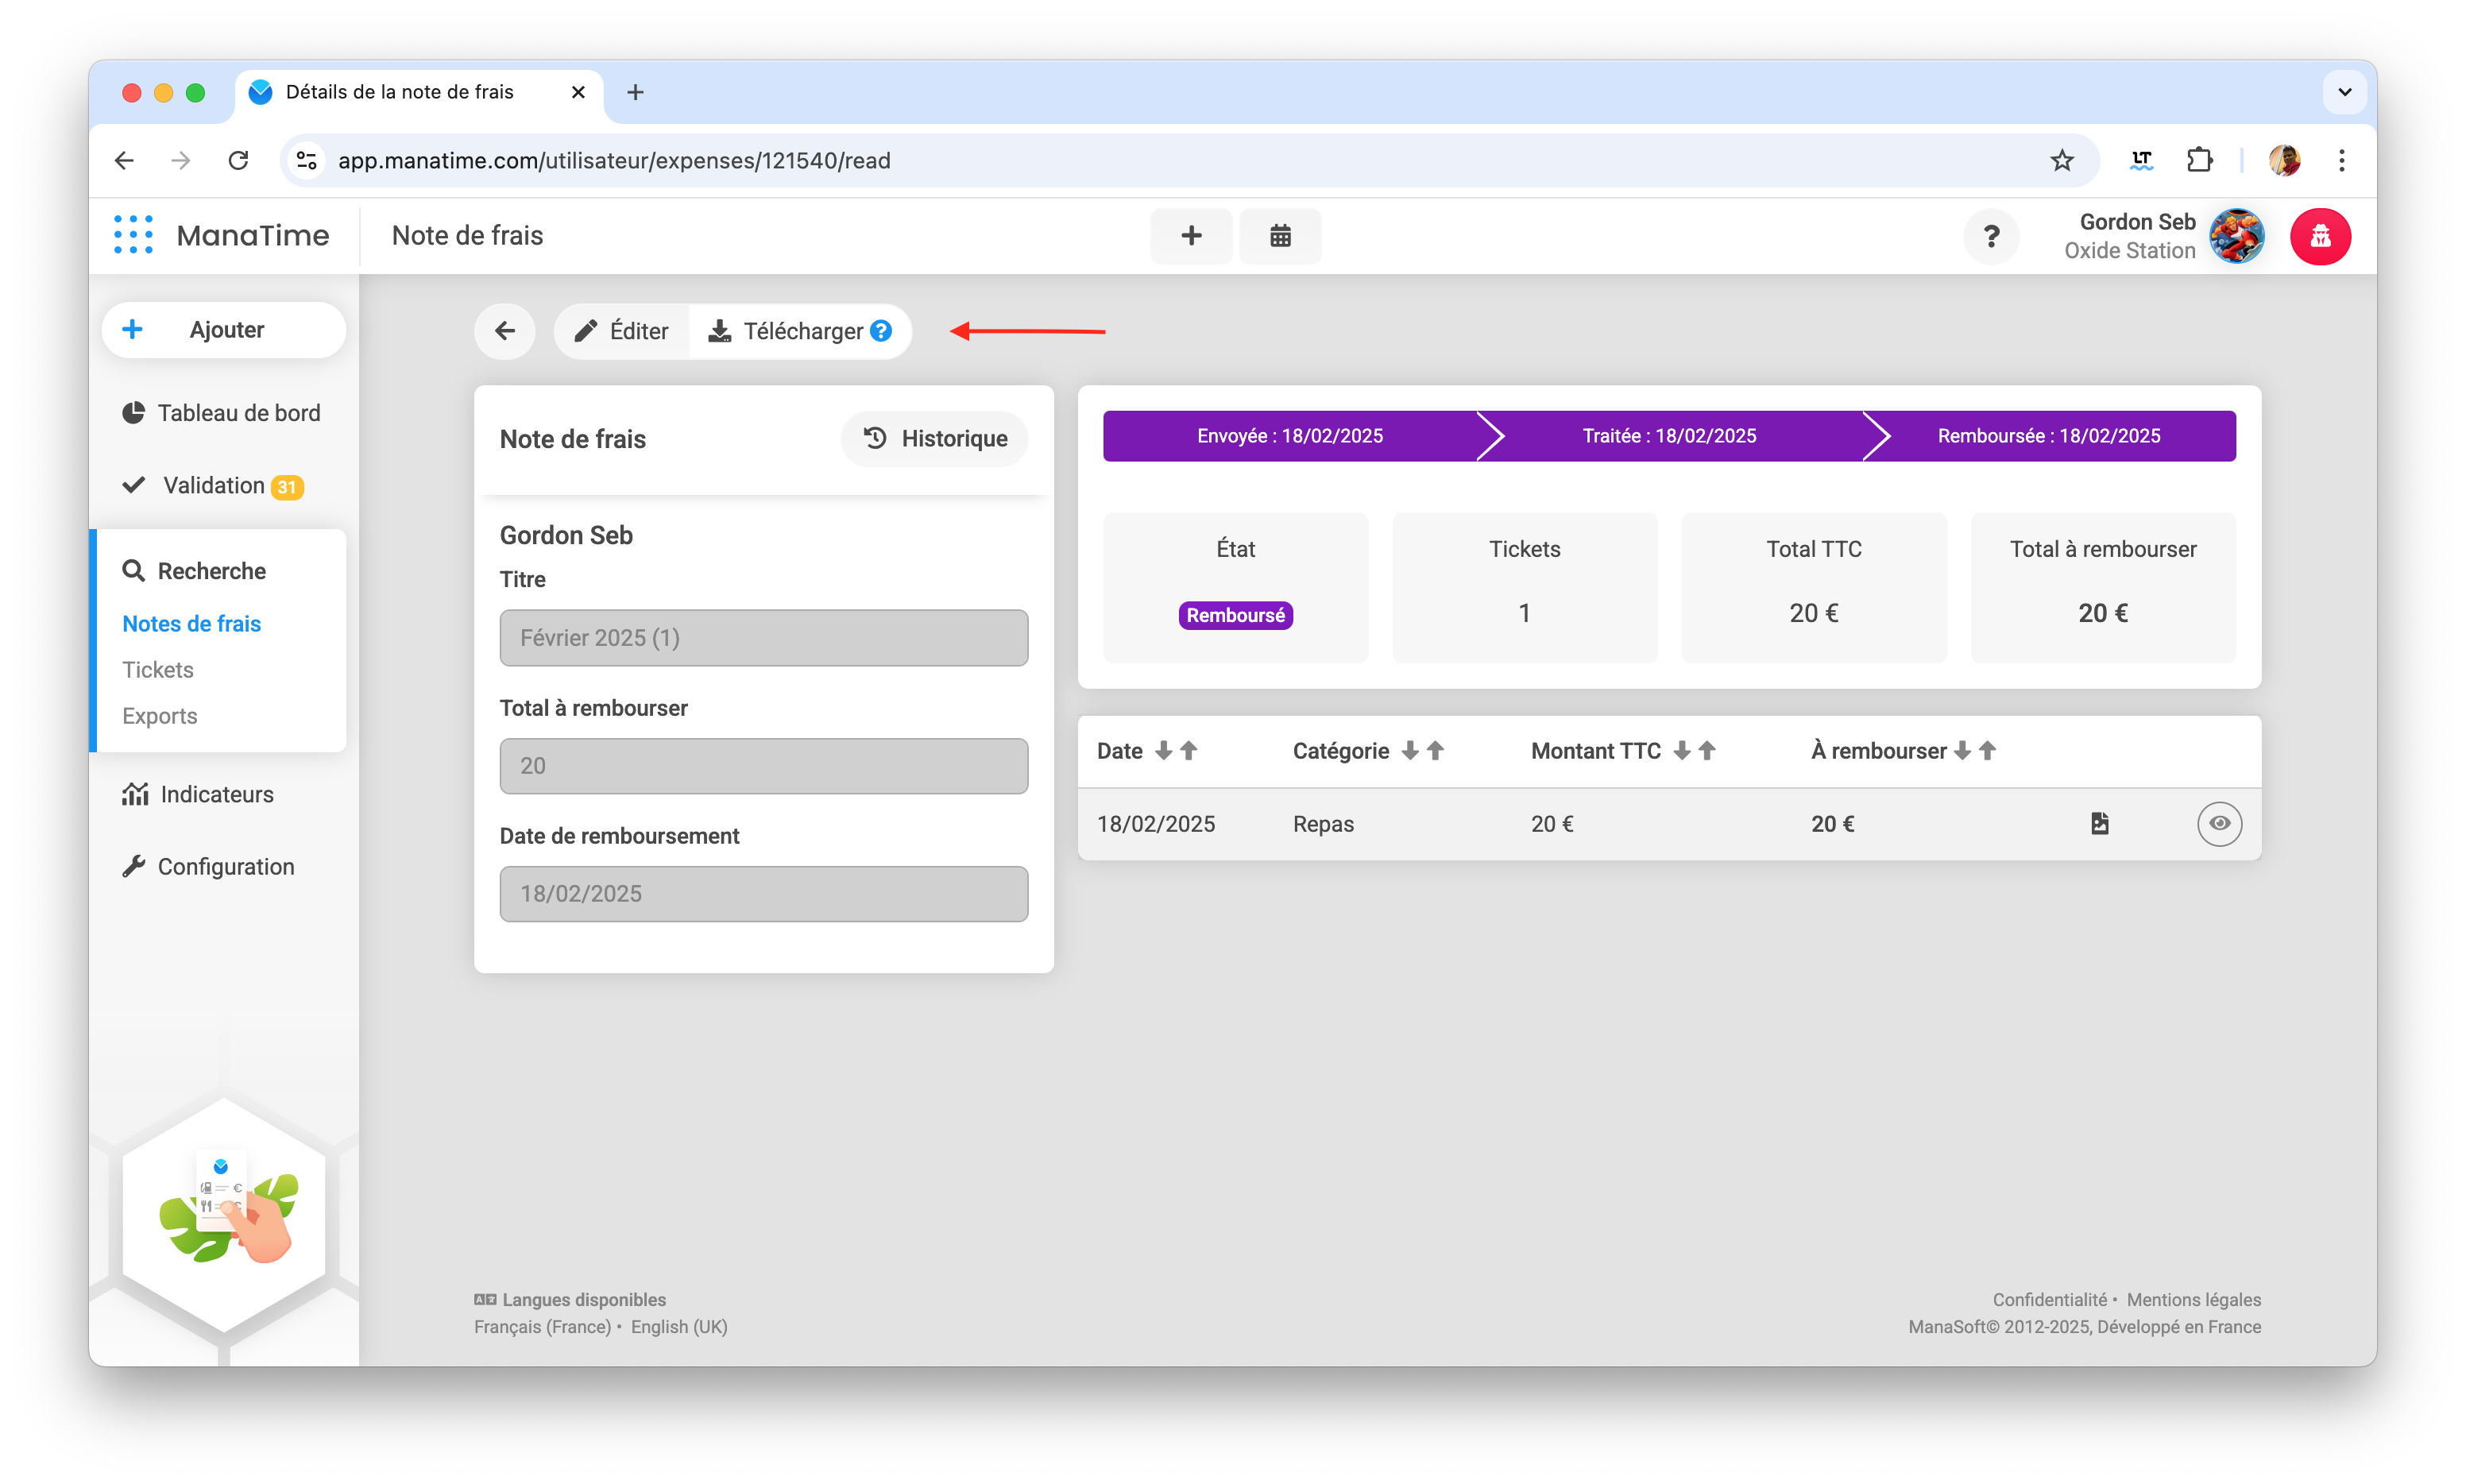Viewport: 2466px width, 1484px height.
Task: Click the plus quick-add button in header
Action: (1191, 236)
